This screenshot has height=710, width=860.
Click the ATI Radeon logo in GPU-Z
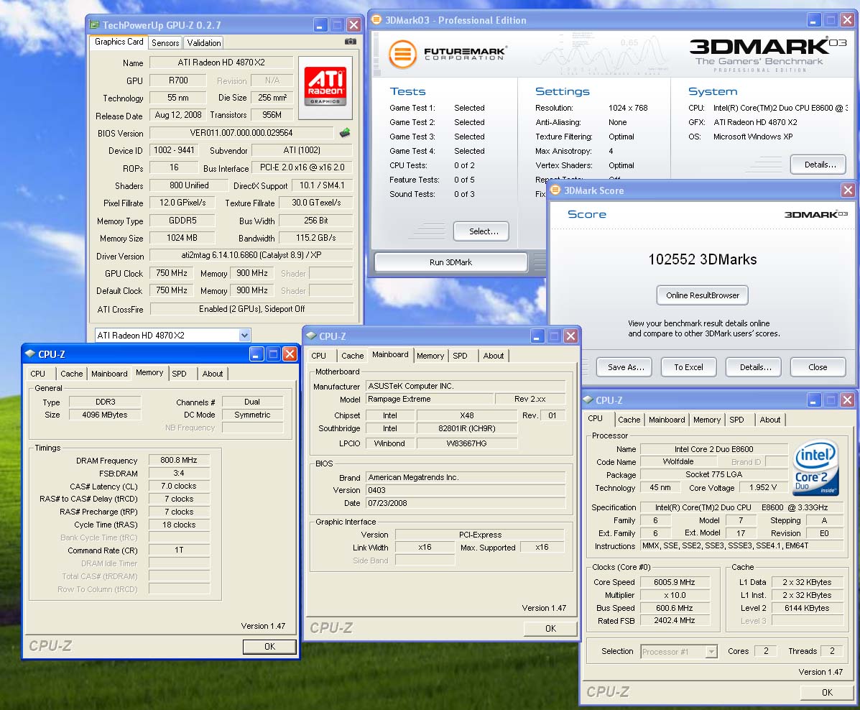(325, 88)
